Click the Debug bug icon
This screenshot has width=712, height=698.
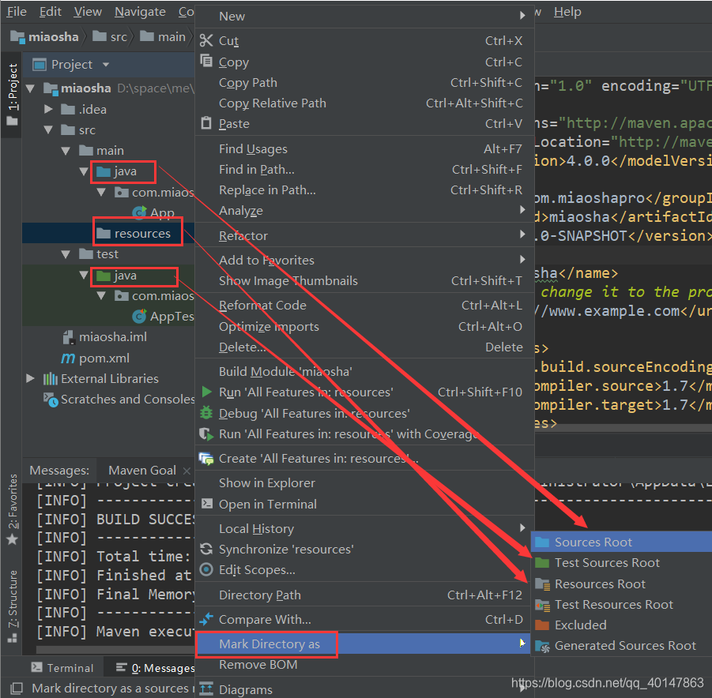coord(206,413)
